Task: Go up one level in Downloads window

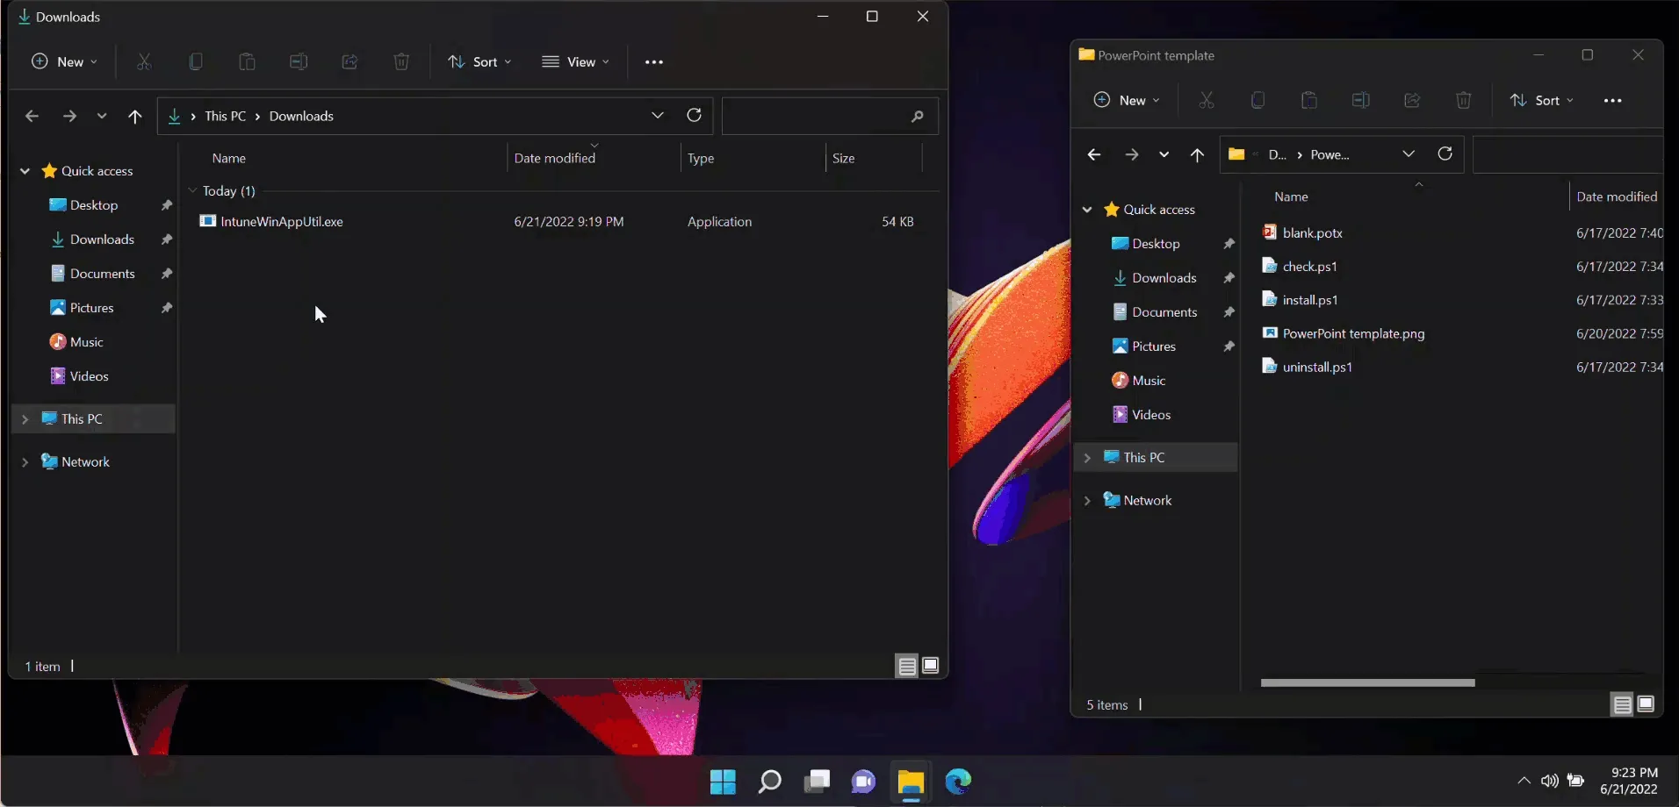Action: pos(134,116)
